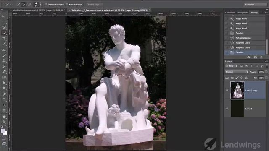The image size is (269, 151).
Task: Switch to the Paragraph tab
Action: tap(243, 13)
